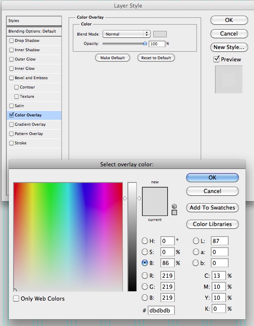Click the H degrees input field
Viewport: 254px width, 326px height.
(167, 241)
